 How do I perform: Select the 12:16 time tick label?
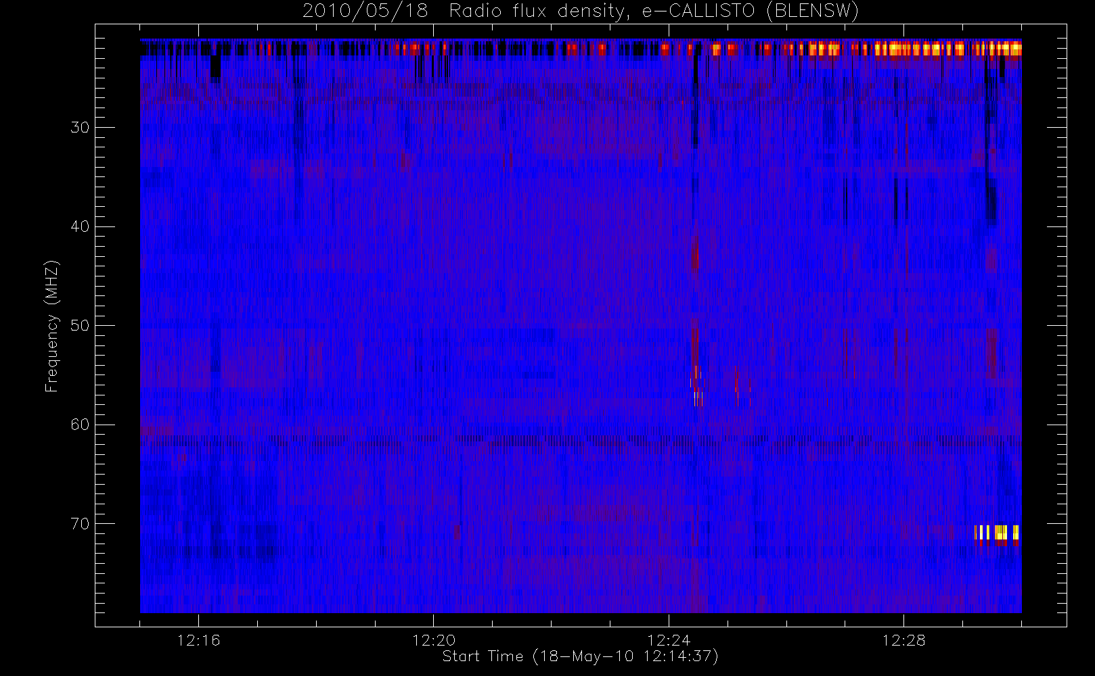click(x=198, y=640)
